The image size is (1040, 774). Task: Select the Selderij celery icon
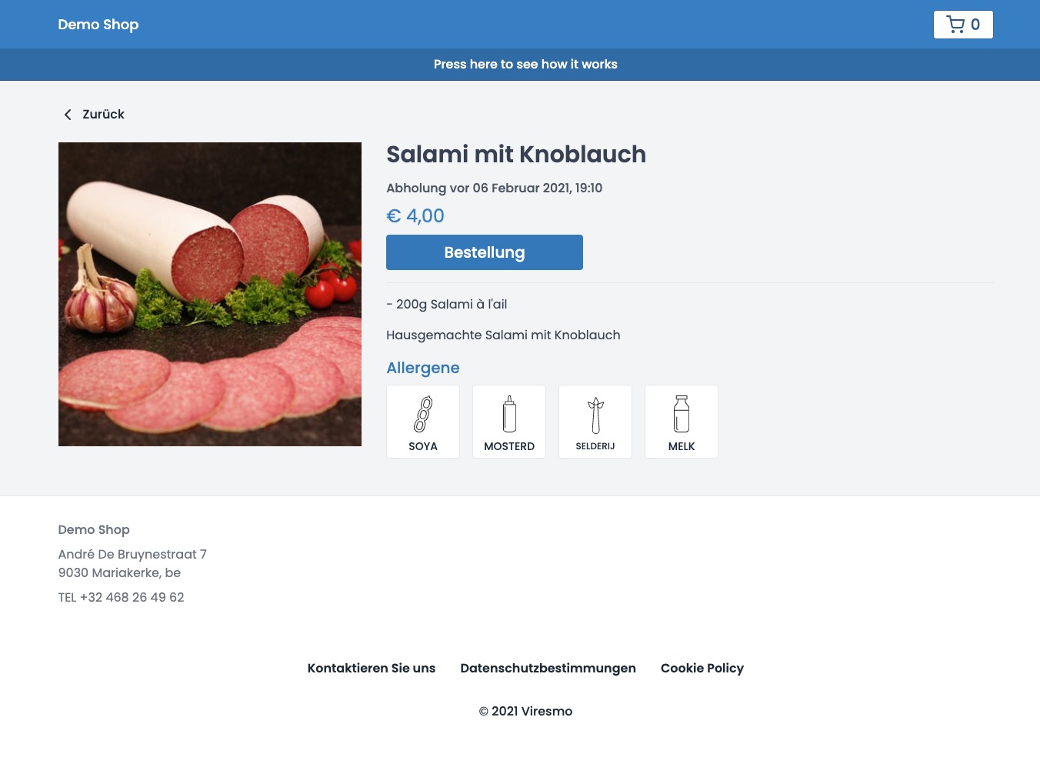(595, 415)
